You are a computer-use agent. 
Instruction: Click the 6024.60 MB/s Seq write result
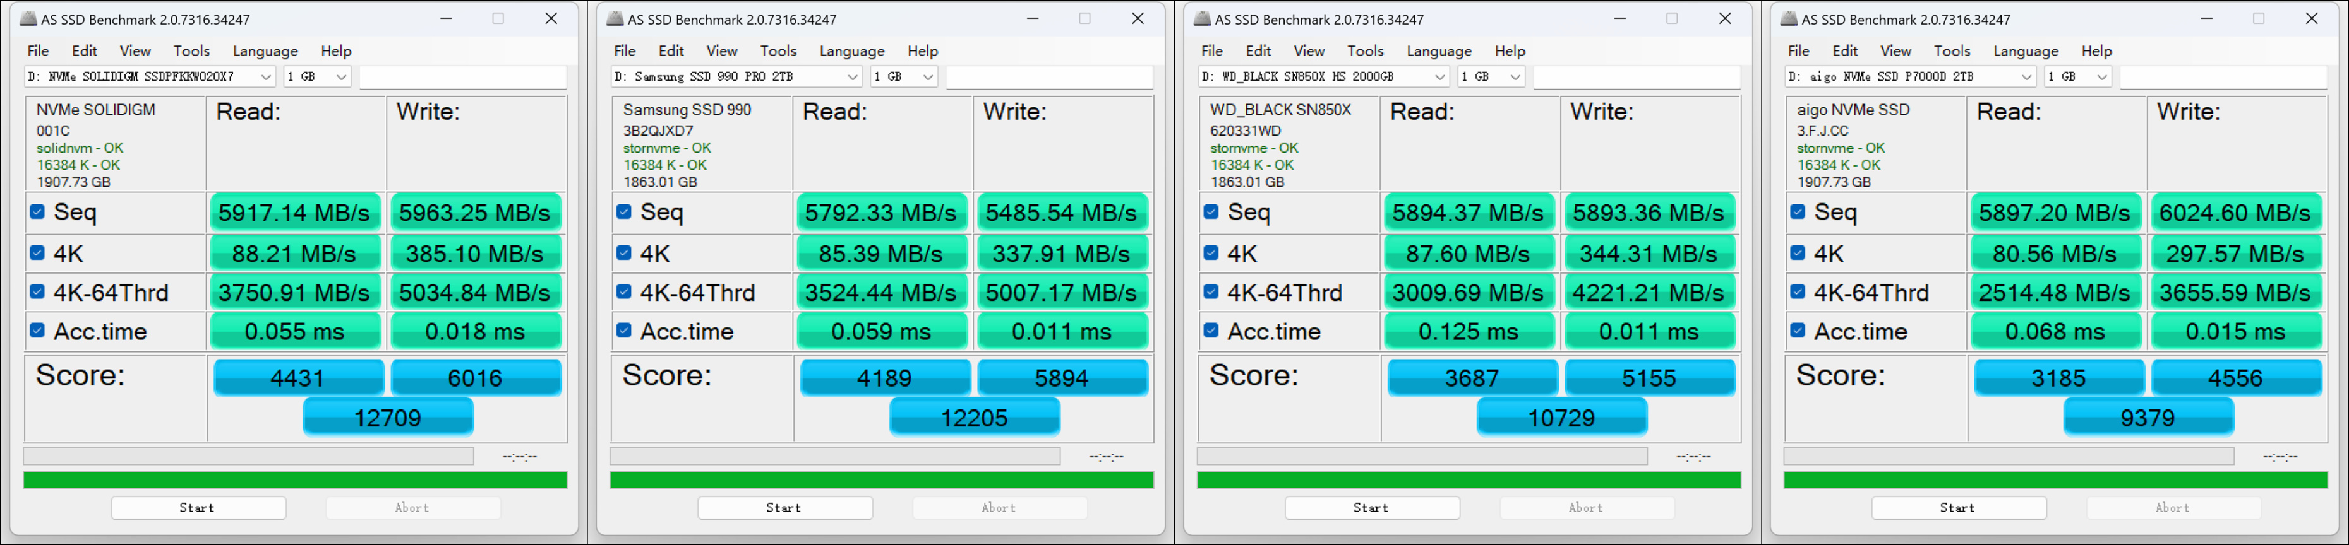(2235, 213)
